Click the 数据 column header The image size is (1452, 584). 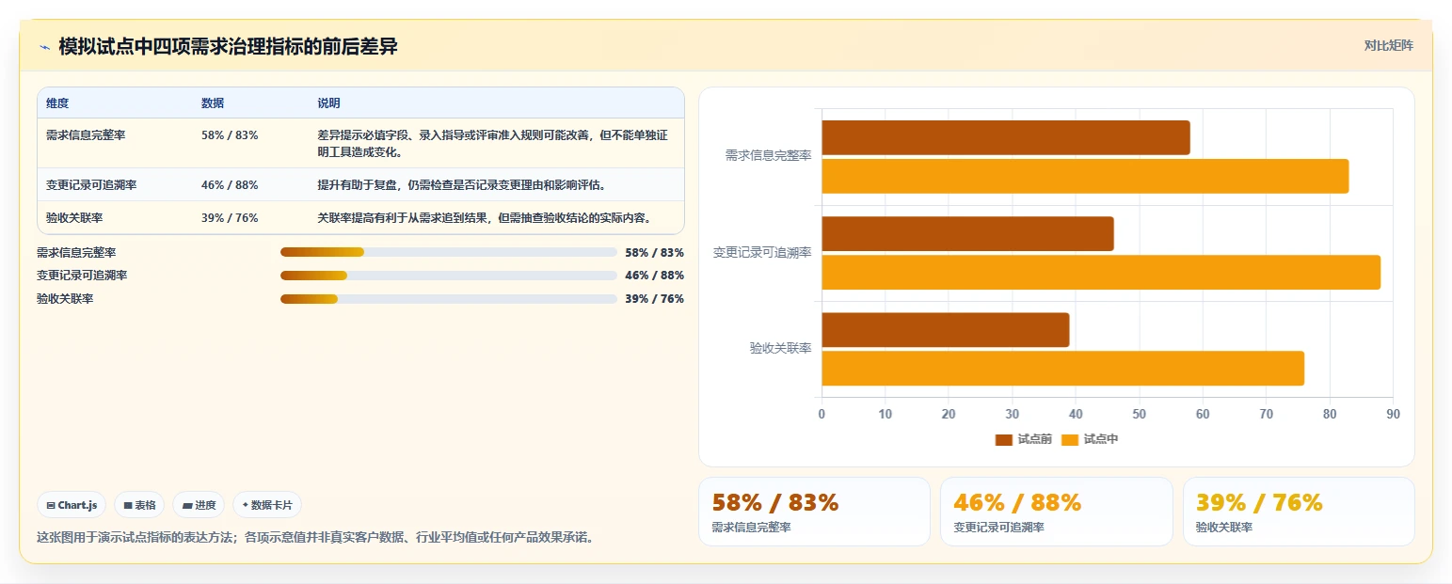(213, 103)
